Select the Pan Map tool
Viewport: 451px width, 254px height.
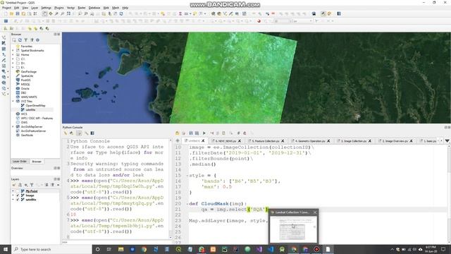44,13
